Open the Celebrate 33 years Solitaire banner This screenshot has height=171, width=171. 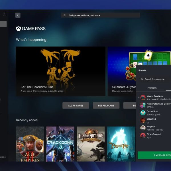(122, 71)
